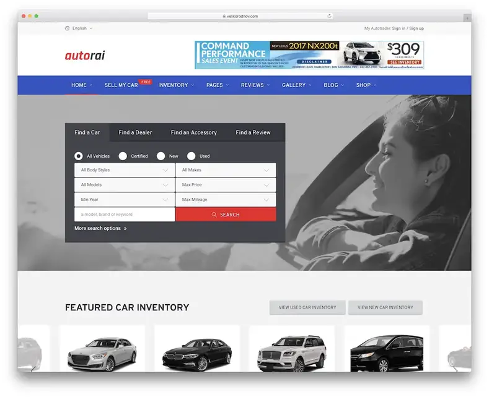Viewport: 489px width, 397px height.
Task: Open the Blog menu
Action: (333, 85)
